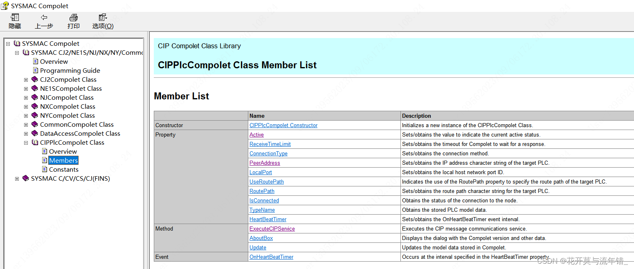Image resolution: width=634 pixels, height=269 pixels.
Task: Open the HeartBeatTimer property link
Action: coord(268,219)
